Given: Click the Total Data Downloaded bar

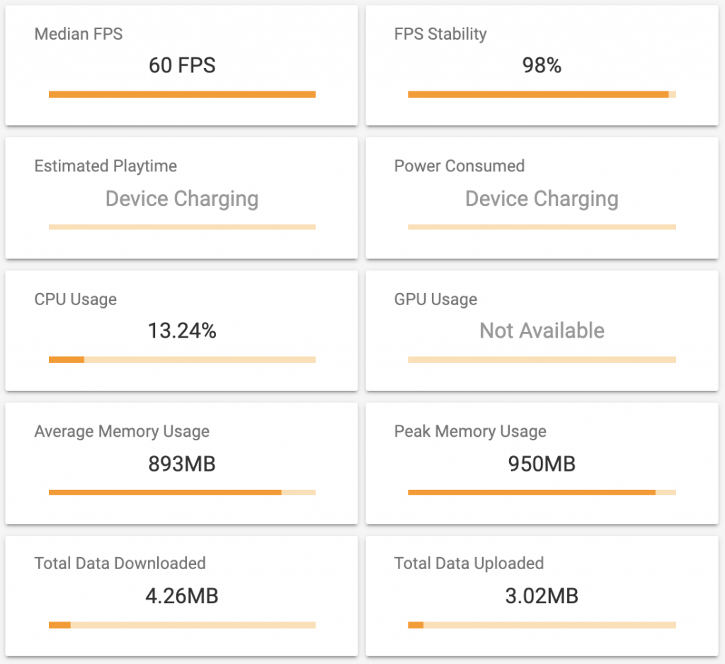Looking at the screenshot, I should pyautogui.click(x=182, y=625).
